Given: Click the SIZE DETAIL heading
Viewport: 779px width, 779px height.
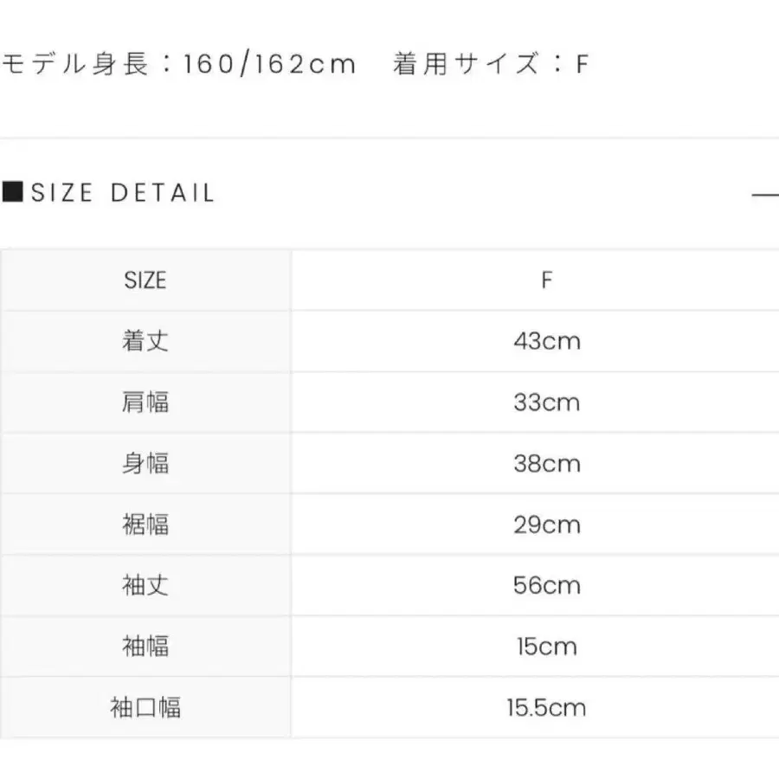Looking at the screenshot, I should coord(122,192).
